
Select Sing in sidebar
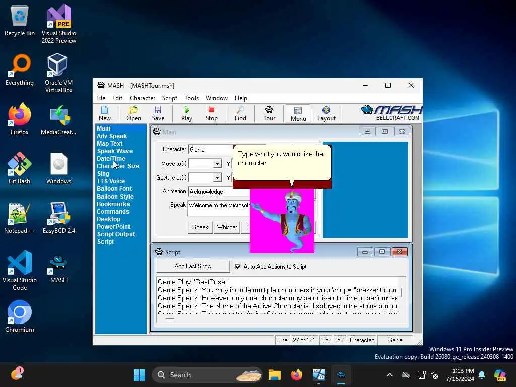[103, 174]
